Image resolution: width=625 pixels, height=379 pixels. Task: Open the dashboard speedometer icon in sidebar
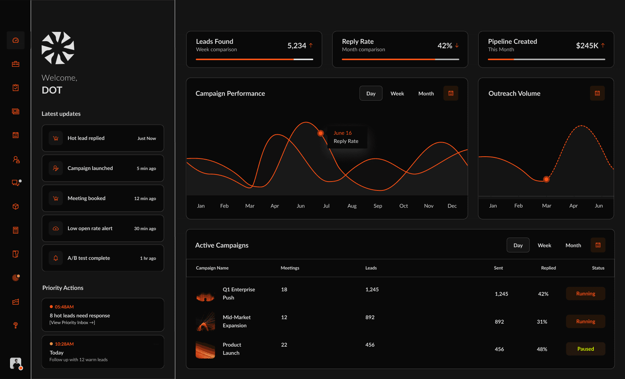coord(15,40)
